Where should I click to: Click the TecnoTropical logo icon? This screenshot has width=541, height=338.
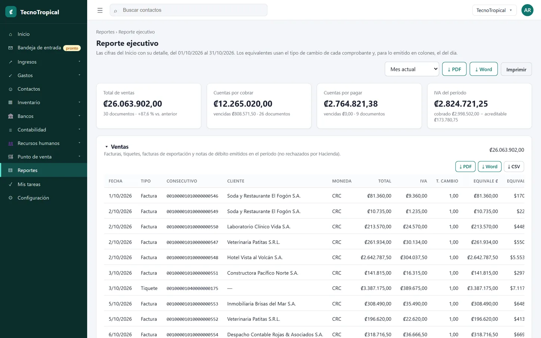(x=11, y=12)
